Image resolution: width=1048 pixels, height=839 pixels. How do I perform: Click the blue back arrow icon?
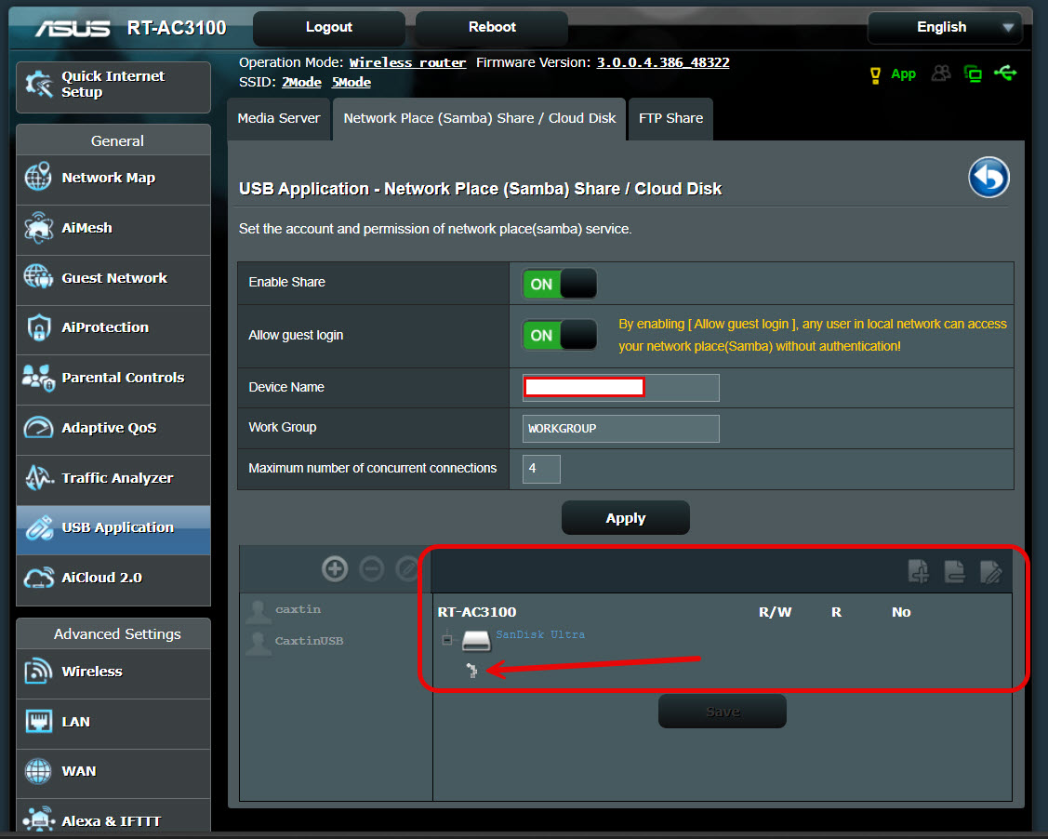tap(988, 178)
